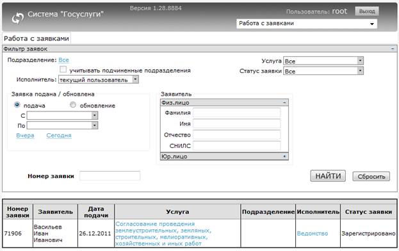Click the Подразделение column header
Image resolution: width=399 pixels, height=251 pixels.
pyautogui.click(x=268, y=212)
